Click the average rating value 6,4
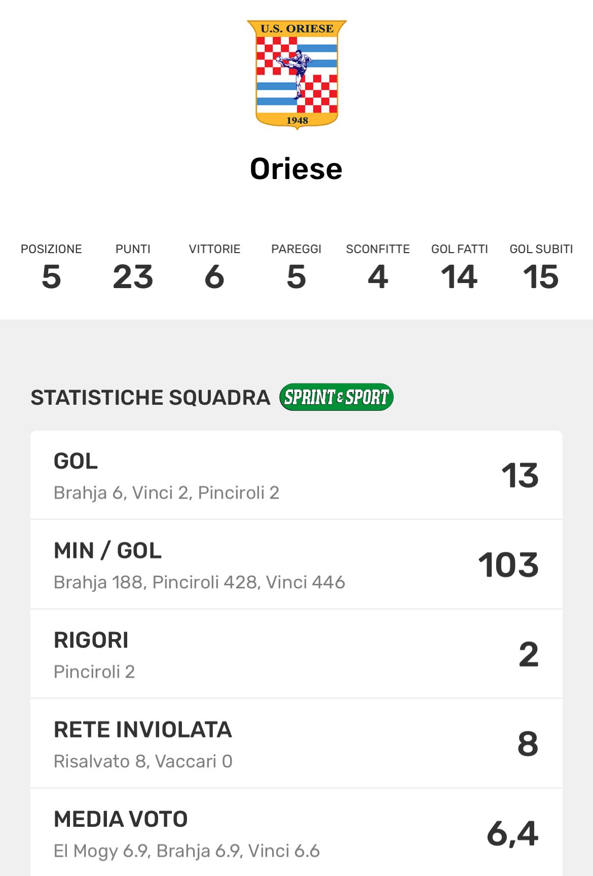 [512, 833]
